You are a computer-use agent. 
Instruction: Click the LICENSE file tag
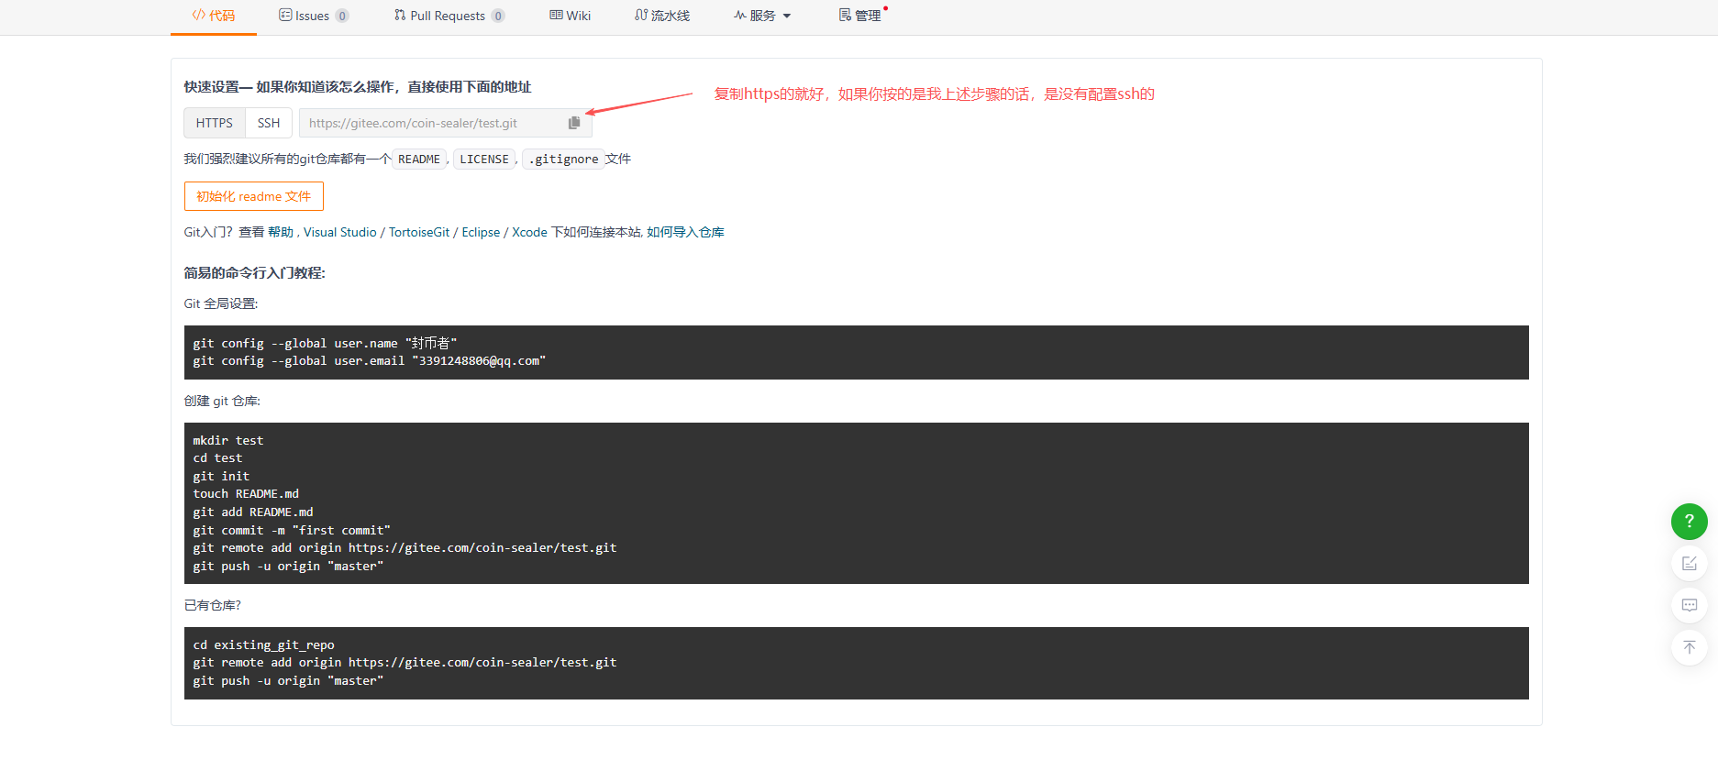coord(484,160)
